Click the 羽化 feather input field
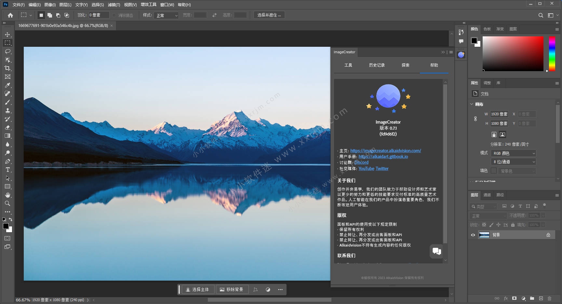 pyautogui.click(x=99, y=15)
